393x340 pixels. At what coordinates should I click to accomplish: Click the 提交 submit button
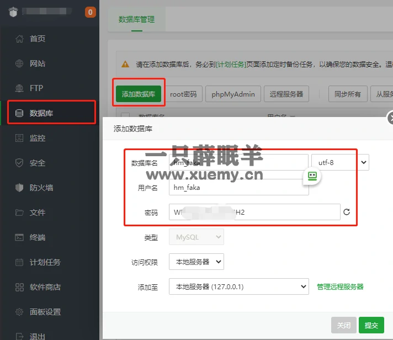tap(371, 325)
